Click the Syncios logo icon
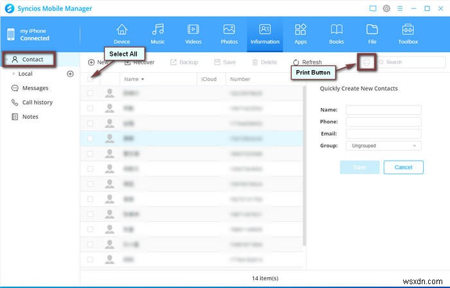 point(10,8)
